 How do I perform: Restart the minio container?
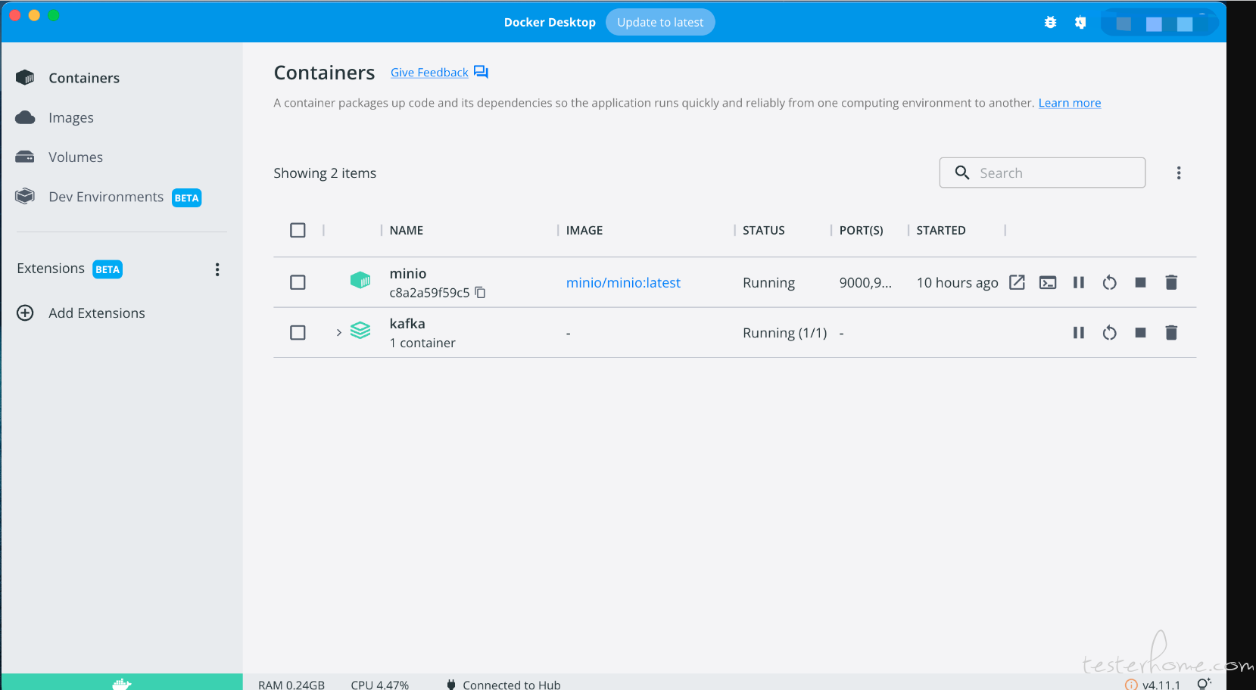1109,282
